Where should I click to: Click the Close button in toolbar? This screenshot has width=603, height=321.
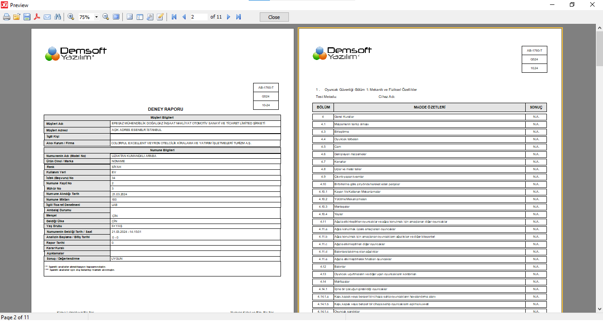[274, 17]
